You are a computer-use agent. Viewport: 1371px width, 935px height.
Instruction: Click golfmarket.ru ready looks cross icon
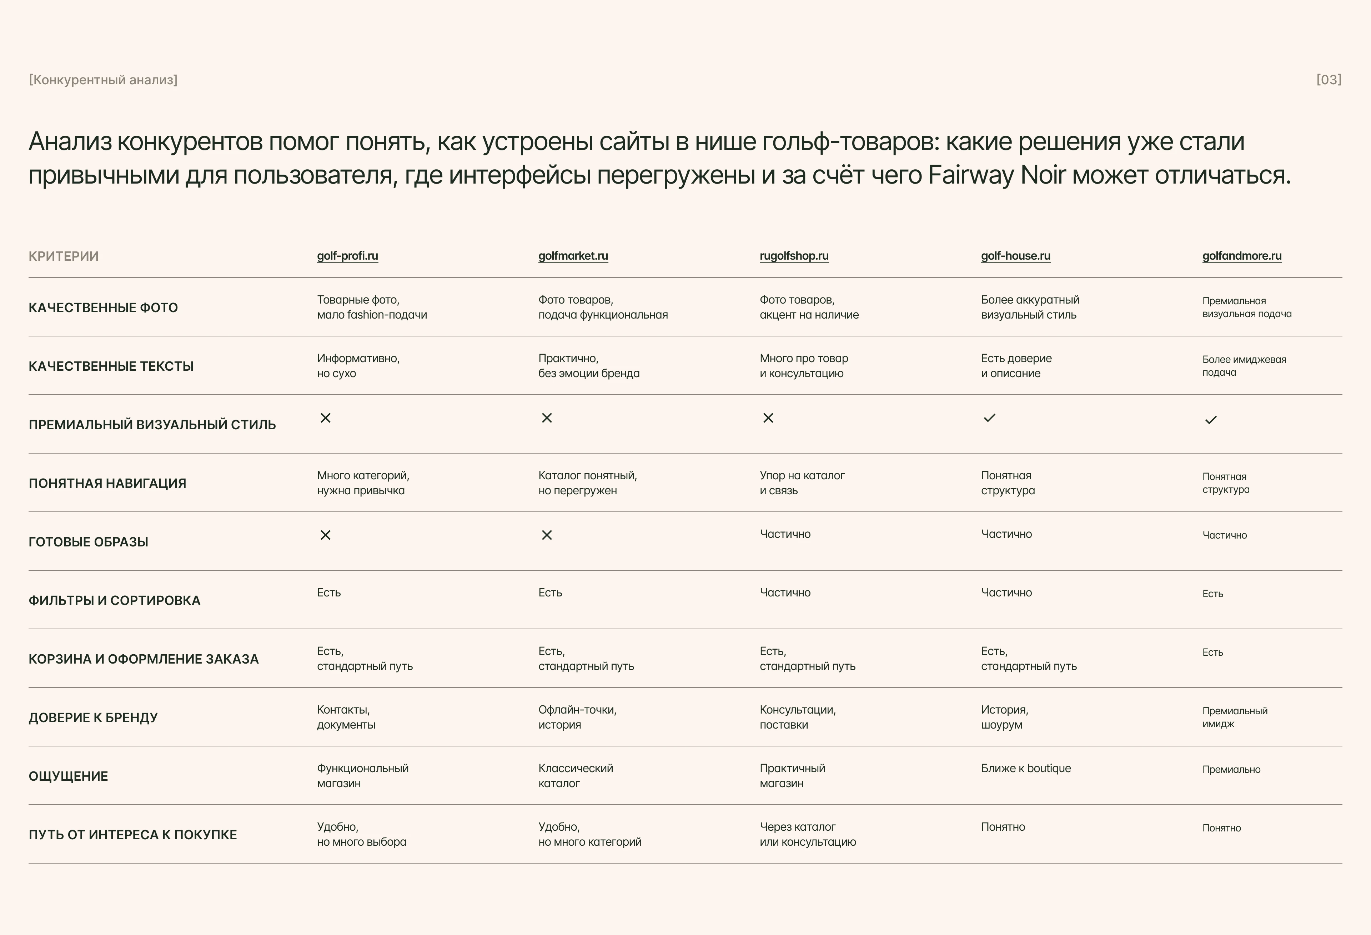(547, 535)
